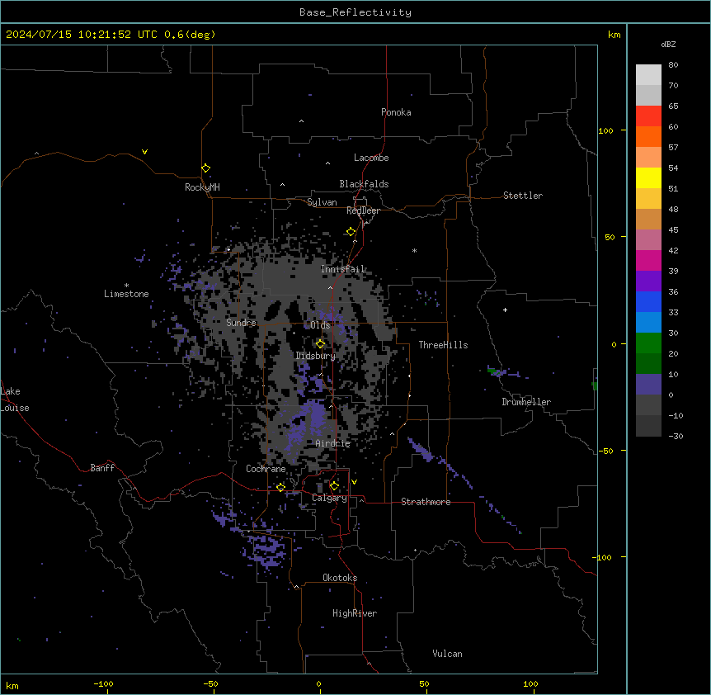
Task: Select the purple 39-36 dBZ legend swatch
Action: pos(648,281)
